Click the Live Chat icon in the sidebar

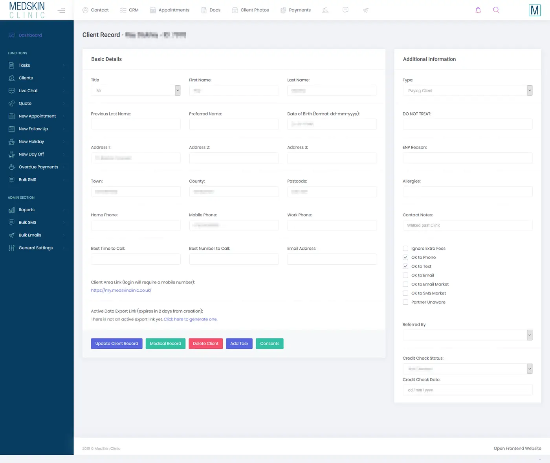click(x=11, y=91)
